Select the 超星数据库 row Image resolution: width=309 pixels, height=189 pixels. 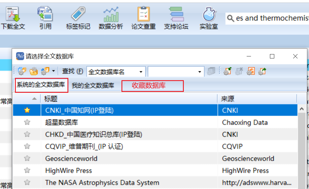155,122
